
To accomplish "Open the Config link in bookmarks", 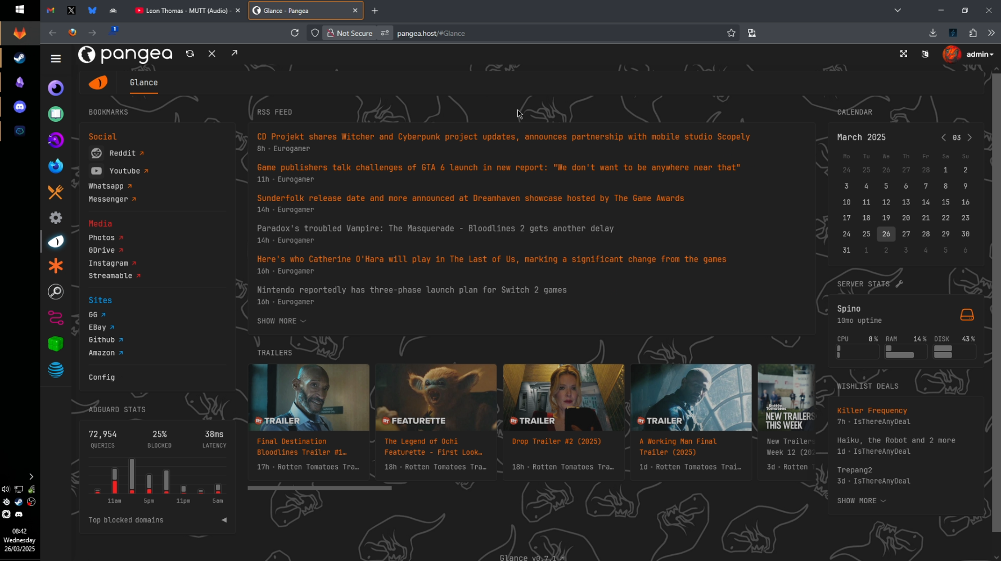I will tap(102, 377).
